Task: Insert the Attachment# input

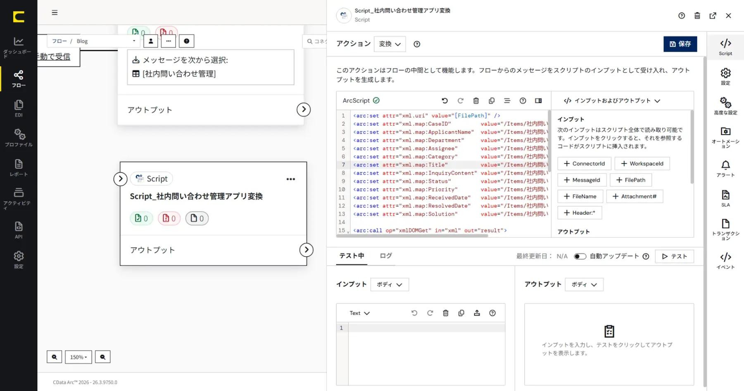Action: (x=635, y=197)
